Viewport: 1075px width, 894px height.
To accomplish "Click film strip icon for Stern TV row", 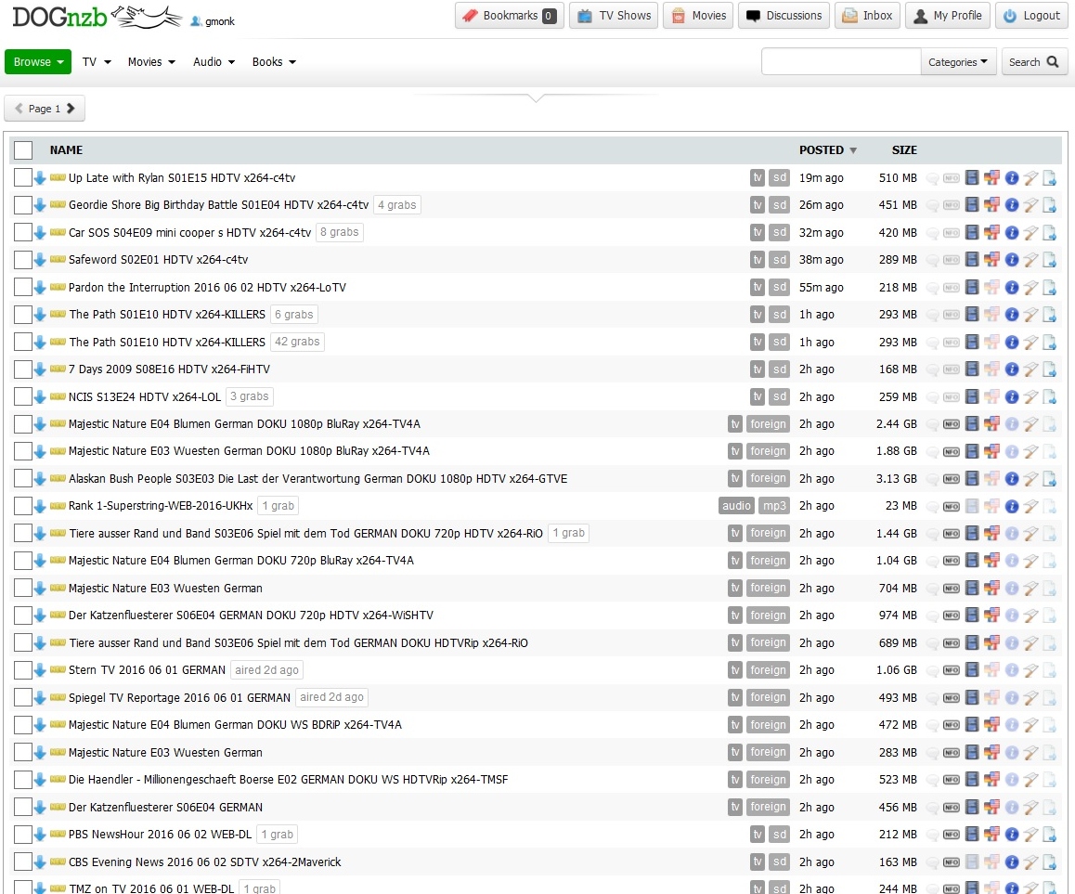I will (x=971, y=670).
